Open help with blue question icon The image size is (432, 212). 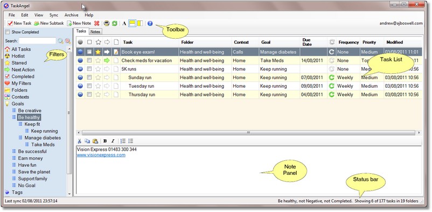150,23
